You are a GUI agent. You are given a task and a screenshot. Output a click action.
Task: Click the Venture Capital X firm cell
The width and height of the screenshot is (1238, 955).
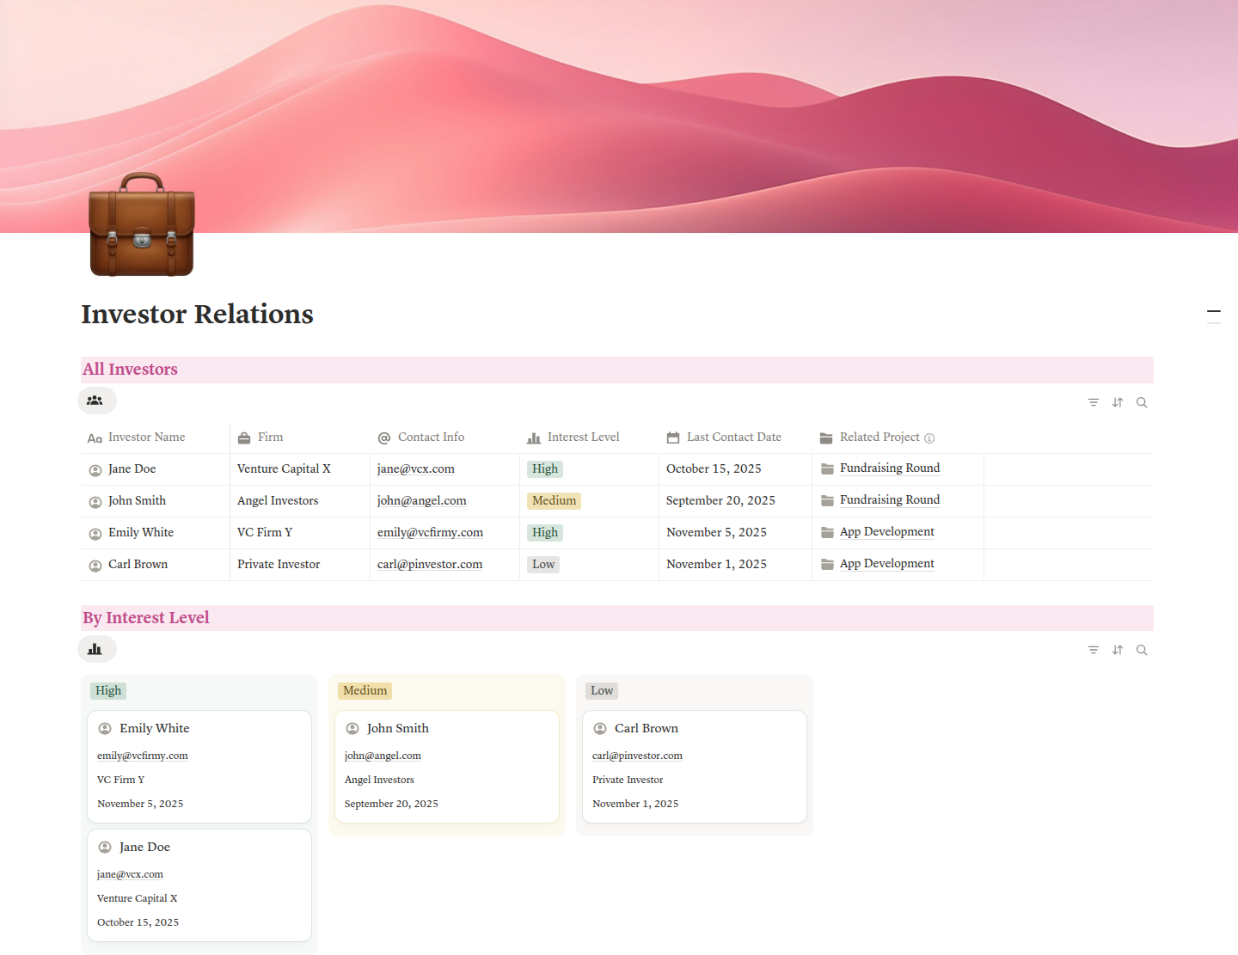300,469
